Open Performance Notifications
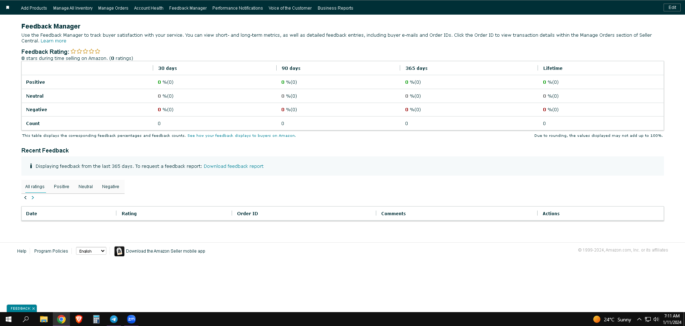 click(x=237, y=8)
